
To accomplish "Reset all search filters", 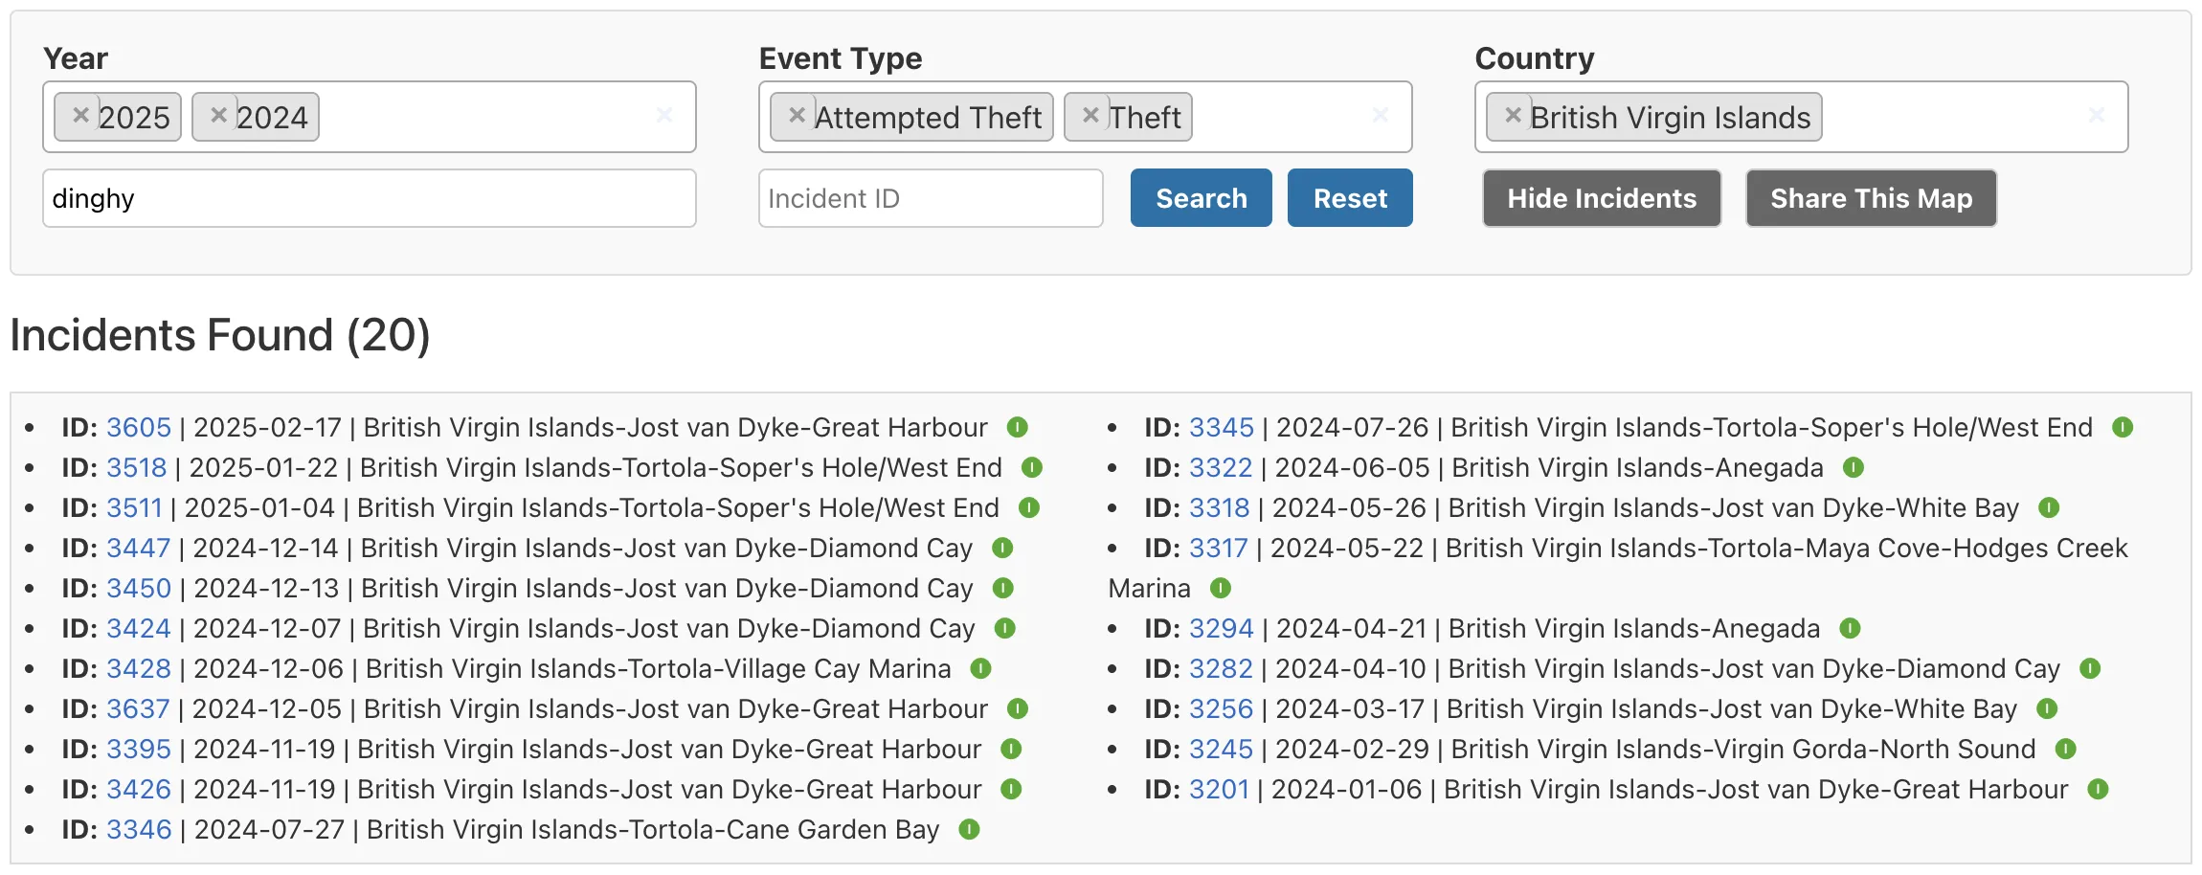I will [1350, 198].
